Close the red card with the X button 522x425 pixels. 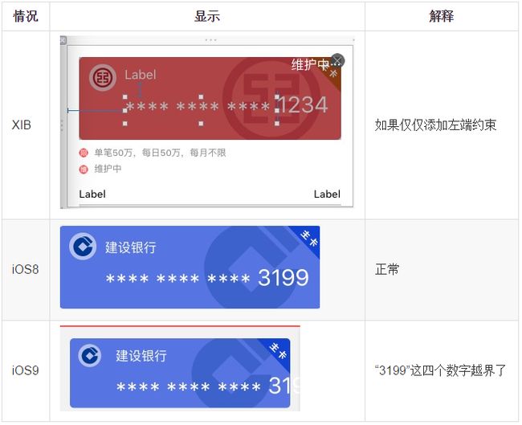coord(337,60)
